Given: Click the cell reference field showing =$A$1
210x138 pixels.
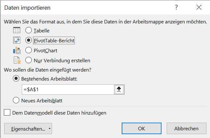Looking at the screenshot, I should pos(68,90).
